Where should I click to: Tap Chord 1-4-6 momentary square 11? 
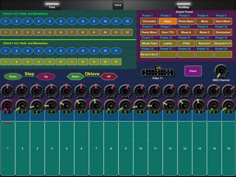click(x=116, y=62)
